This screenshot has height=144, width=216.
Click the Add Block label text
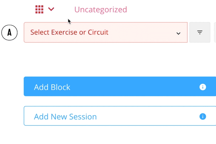pyautogui.click(x=52, y=87)
